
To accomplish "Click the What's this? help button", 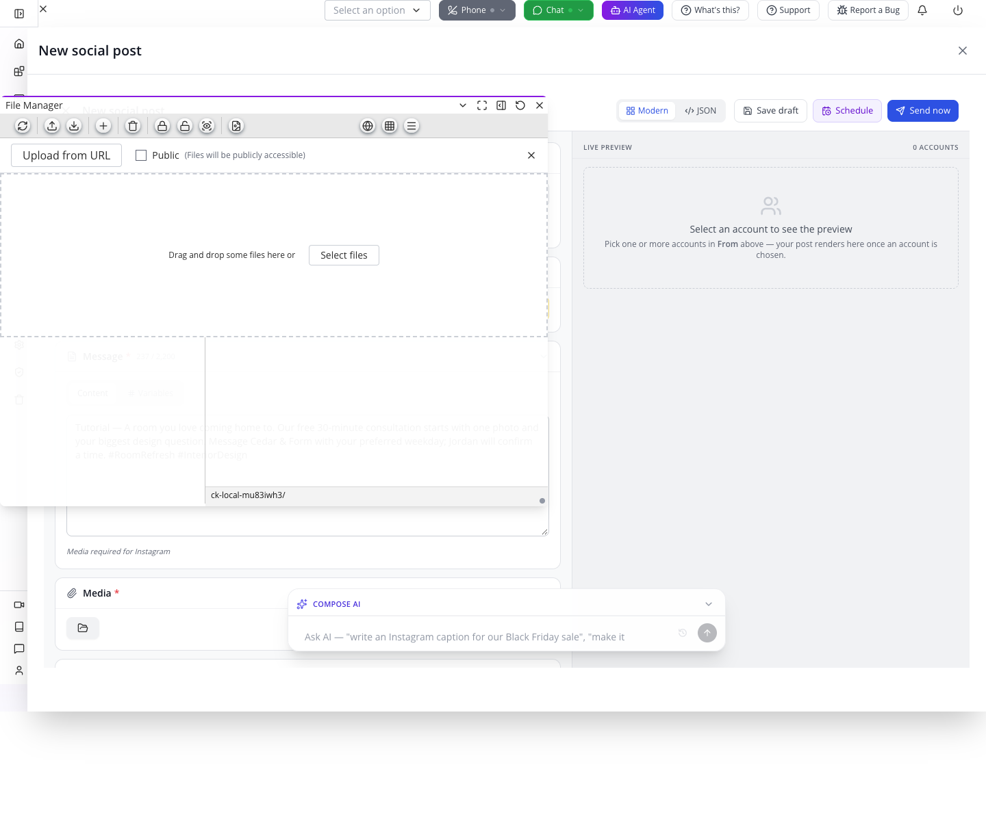I will 710,10.
